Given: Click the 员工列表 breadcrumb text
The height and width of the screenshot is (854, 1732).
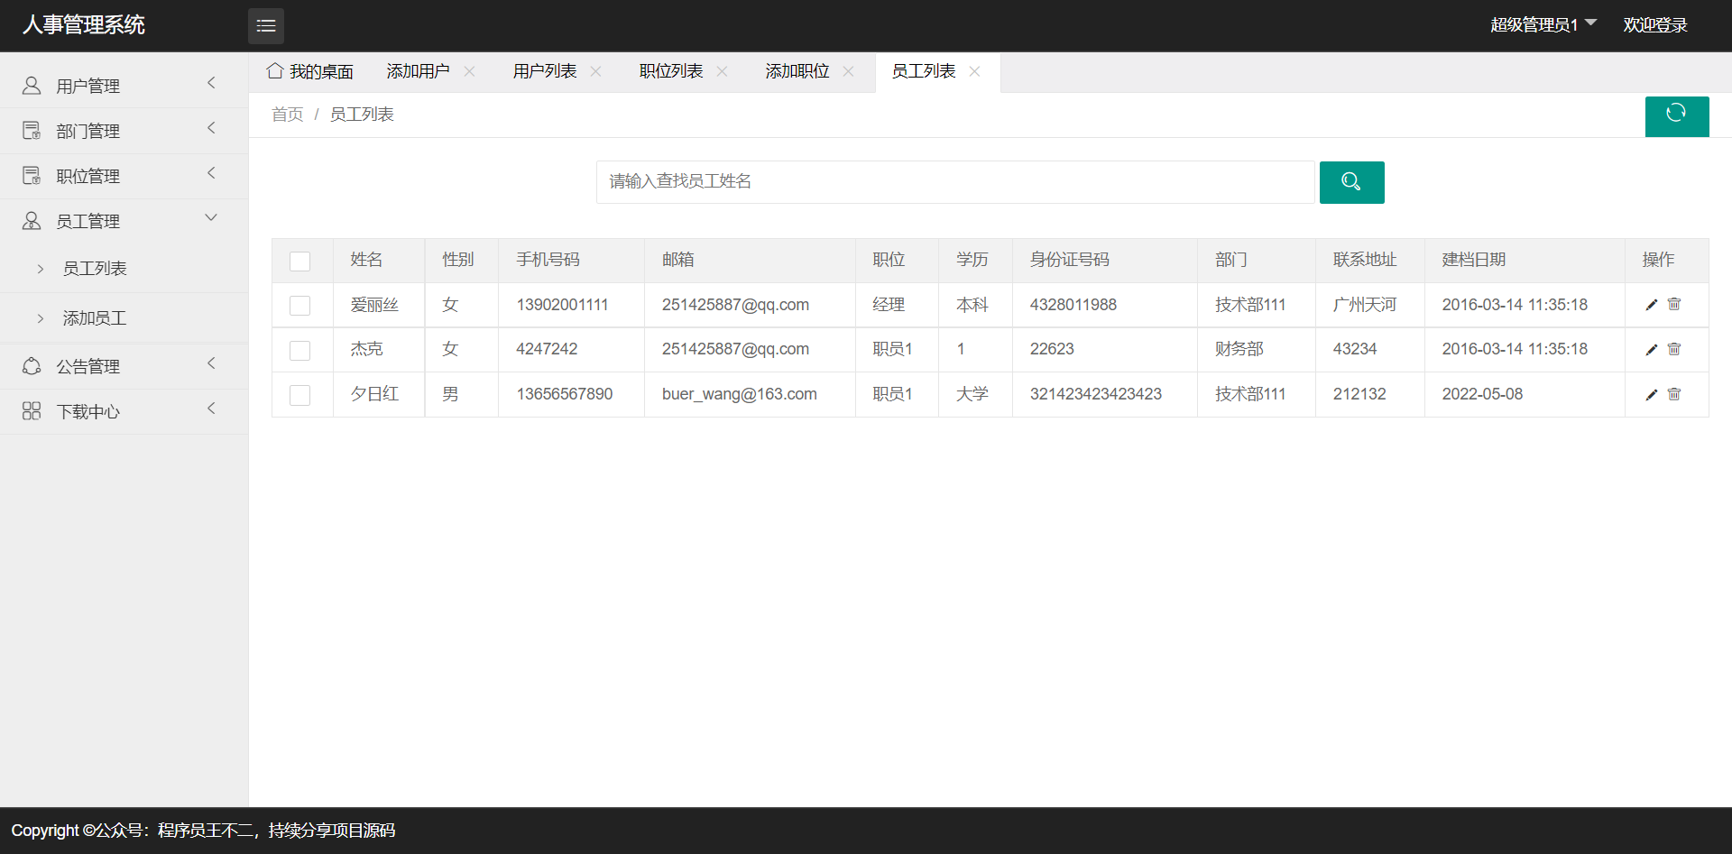Looking at the screenshot, I should pyautogui.click(x=362, y=115).
